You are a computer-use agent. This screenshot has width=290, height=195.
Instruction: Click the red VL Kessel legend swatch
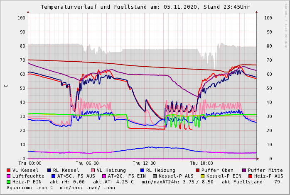9,171
